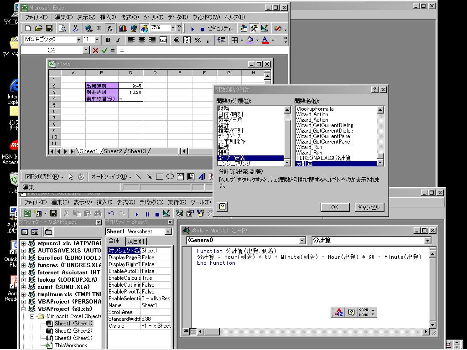Apply the fill color paint bucket
Screen dimensions: 467x350
pyautogui.click(x=250, y=40)
